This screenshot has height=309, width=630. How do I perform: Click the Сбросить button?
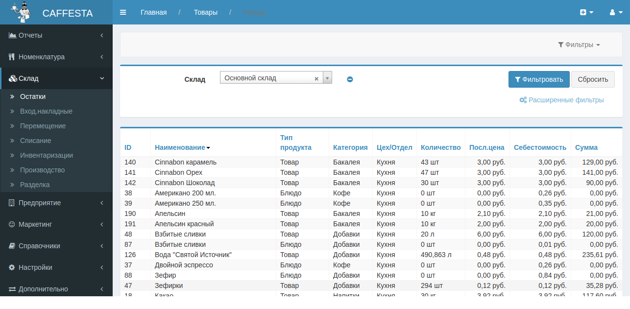click(593, 79)
